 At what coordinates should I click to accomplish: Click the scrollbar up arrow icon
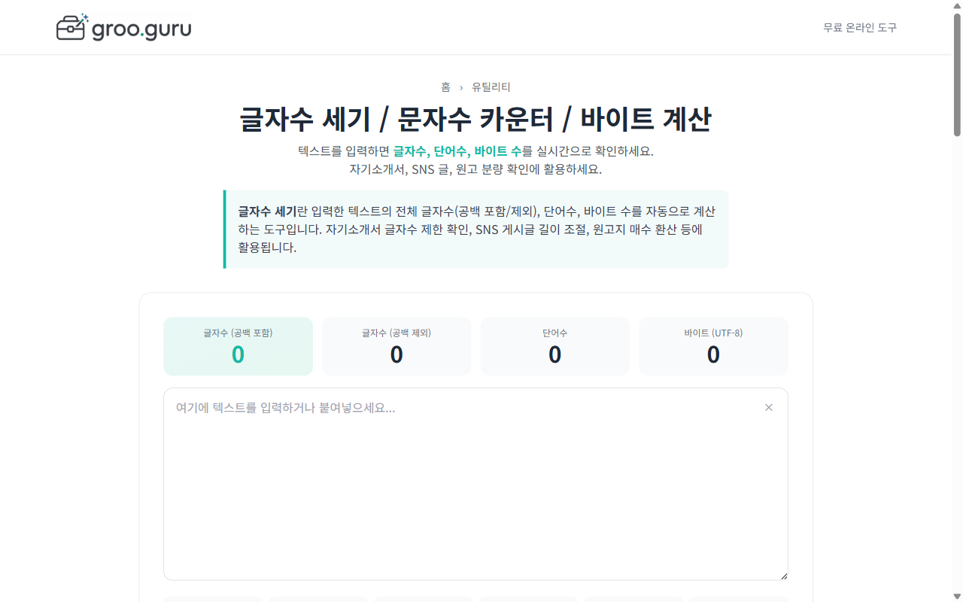pos(956,6)
